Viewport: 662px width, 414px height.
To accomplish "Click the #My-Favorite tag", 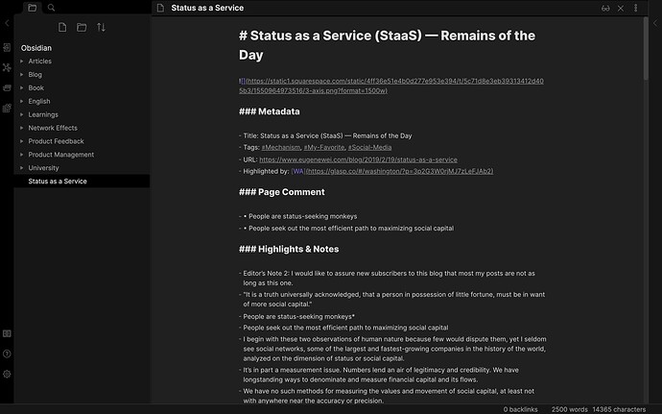I will point(324,147).
